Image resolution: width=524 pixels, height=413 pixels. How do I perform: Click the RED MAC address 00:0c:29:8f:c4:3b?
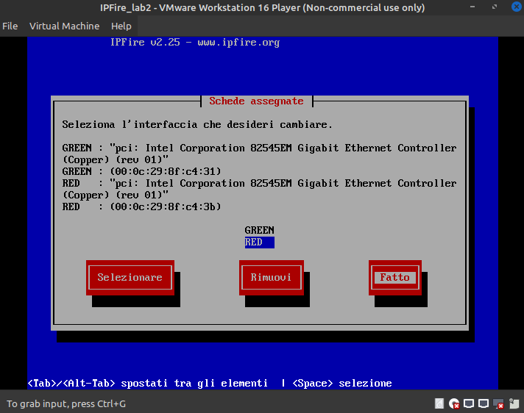pyautogui.click(x=166, y=206)
